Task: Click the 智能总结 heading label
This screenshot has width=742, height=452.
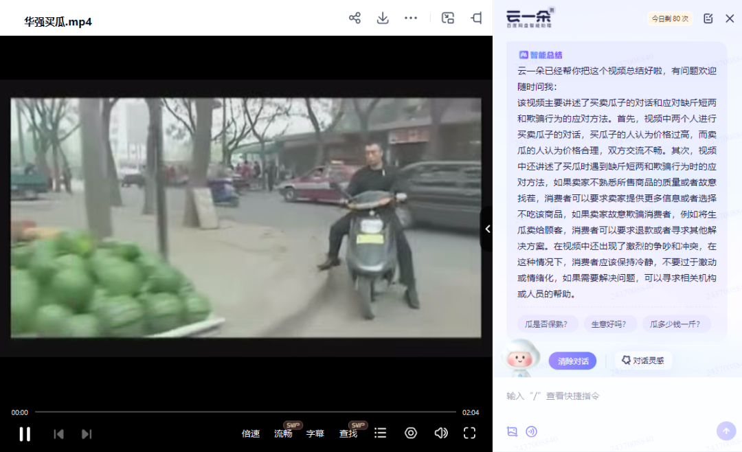Action: pos(541,55)
